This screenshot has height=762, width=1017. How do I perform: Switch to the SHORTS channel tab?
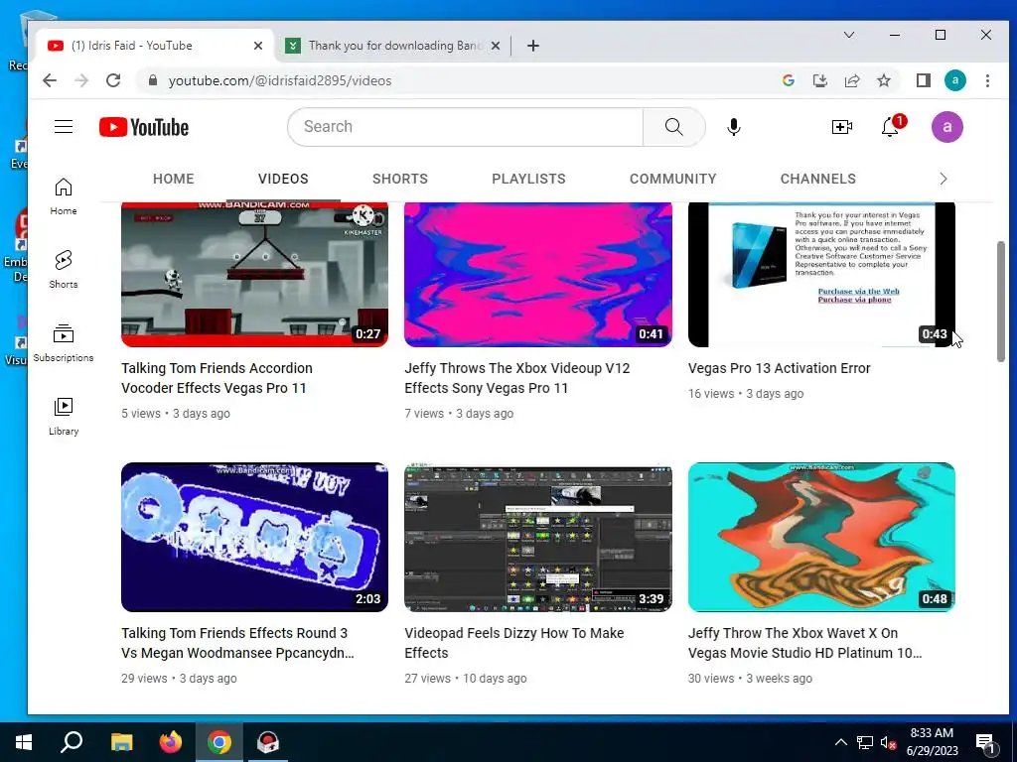tap(400, 179)
